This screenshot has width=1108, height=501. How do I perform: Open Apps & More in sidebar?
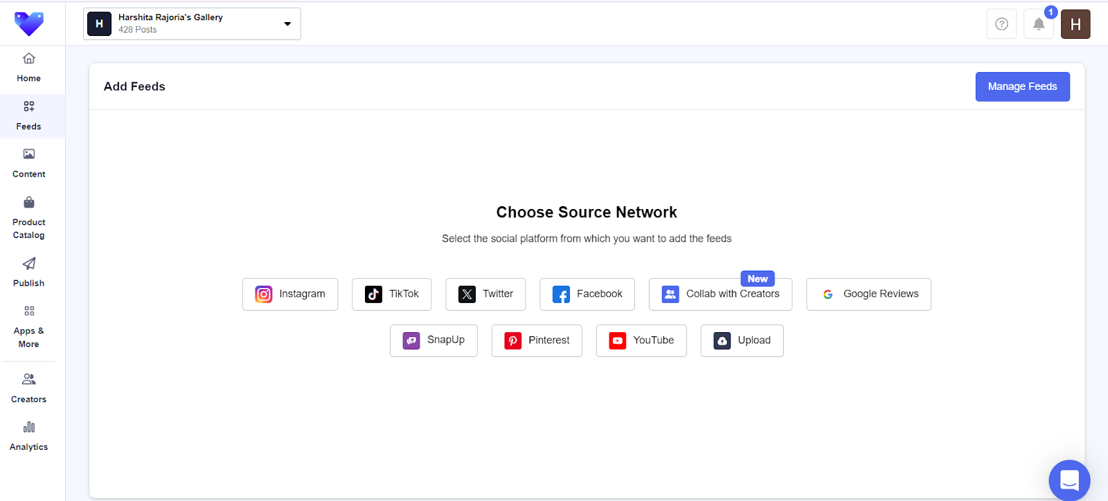click(x=29, y=327)
